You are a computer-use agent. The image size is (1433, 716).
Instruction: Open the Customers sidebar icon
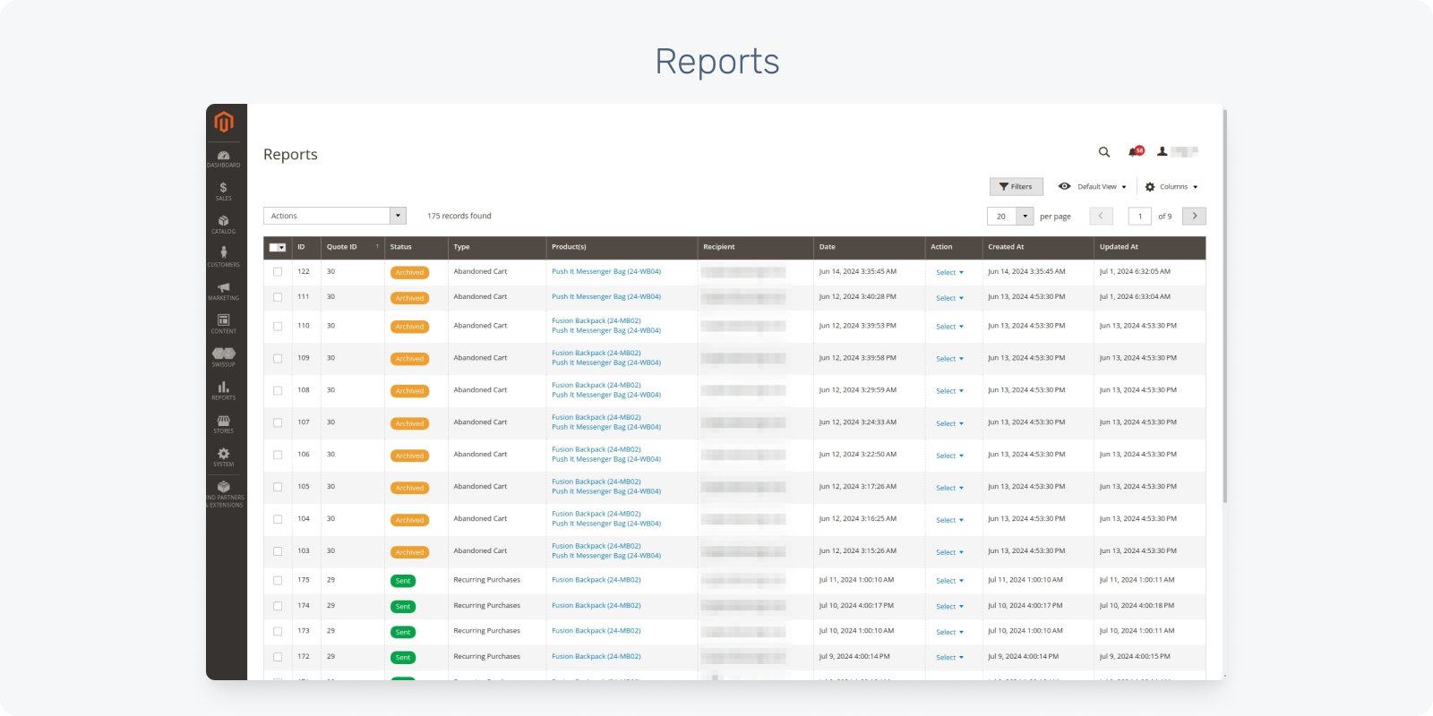coord(223,257)
